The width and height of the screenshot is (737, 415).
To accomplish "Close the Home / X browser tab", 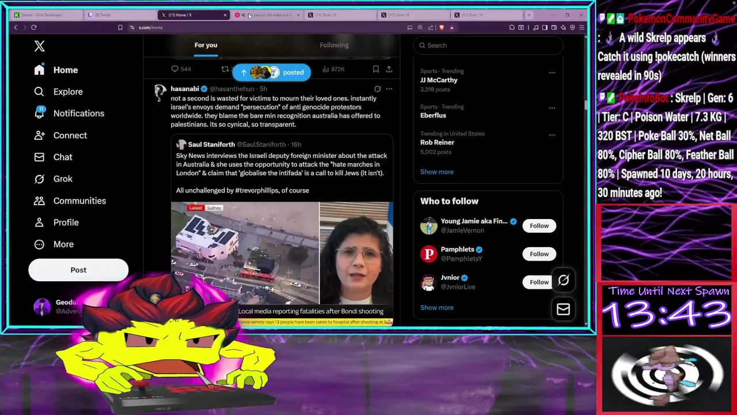I will point(225,15).
